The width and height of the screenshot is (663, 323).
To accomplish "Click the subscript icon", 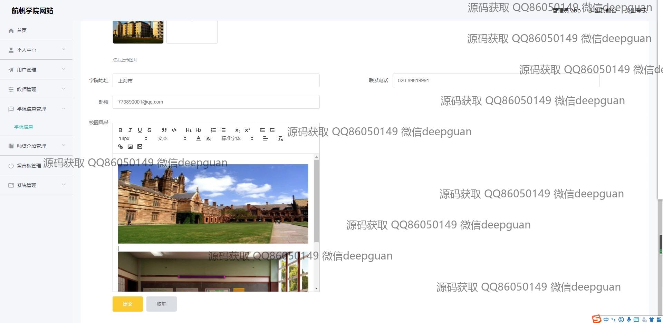I will pos(238,130).
